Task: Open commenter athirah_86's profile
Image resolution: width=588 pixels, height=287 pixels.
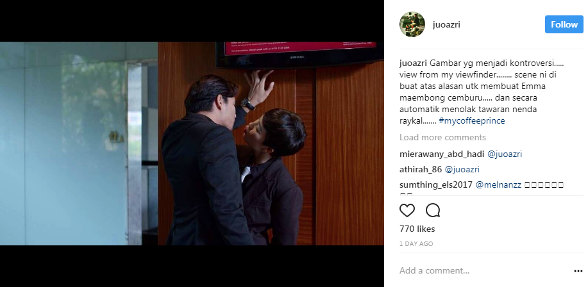Action: pyautogui.click(x=421, y=169)
